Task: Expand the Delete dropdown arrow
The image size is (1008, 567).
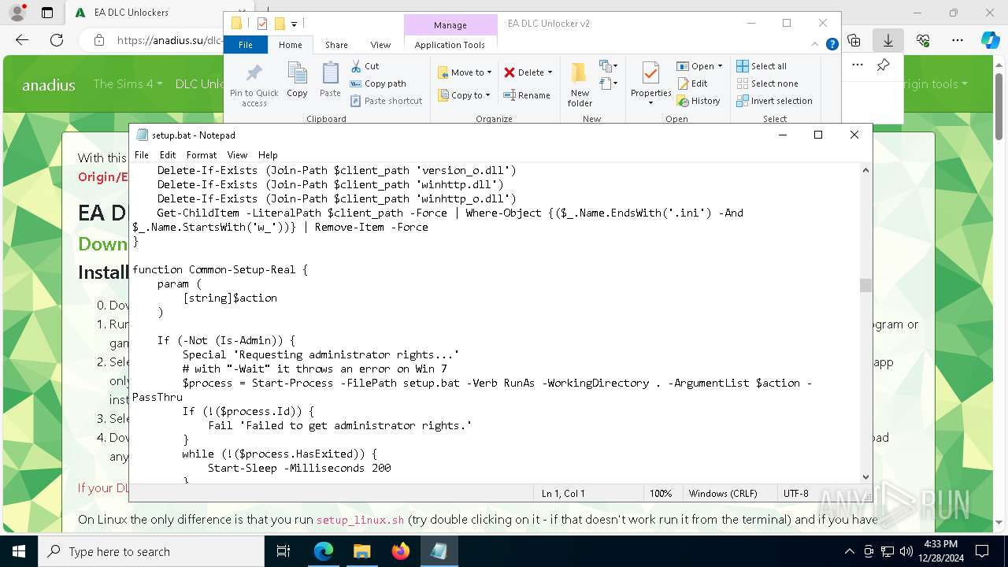Action: (550, 72)
